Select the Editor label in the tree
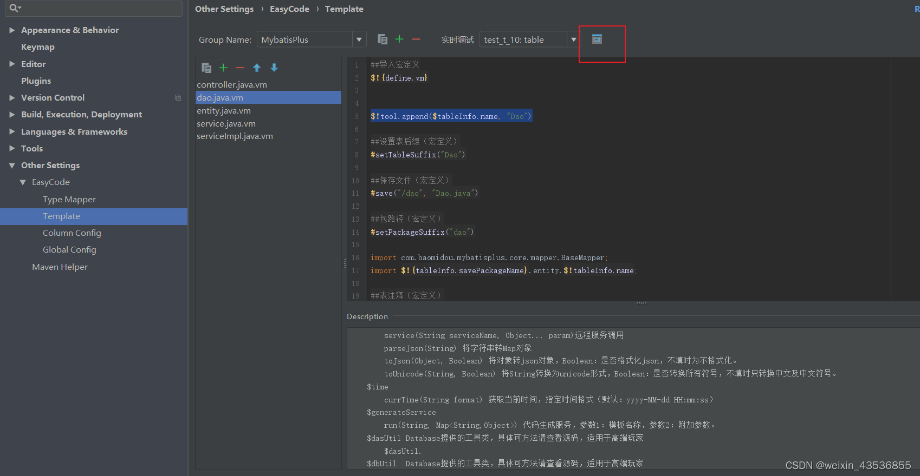 click(34, 64)
